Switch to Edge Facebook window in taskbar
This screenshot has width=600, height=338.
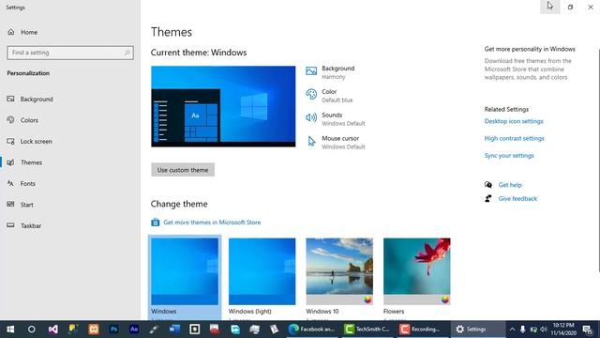311,330
